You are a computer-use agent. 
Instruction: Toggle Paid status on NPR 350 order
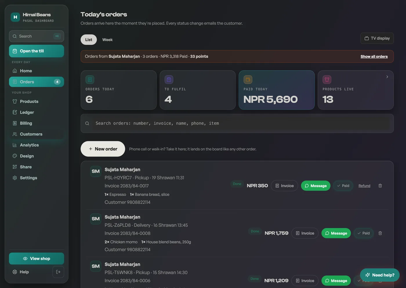pyautogui.click(x=343, y=186)
